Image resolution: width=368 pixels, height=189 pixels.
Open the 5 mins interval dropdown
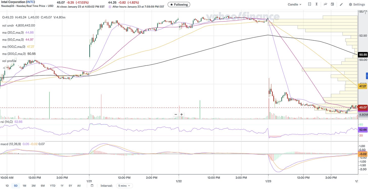(x=124, y=186)
